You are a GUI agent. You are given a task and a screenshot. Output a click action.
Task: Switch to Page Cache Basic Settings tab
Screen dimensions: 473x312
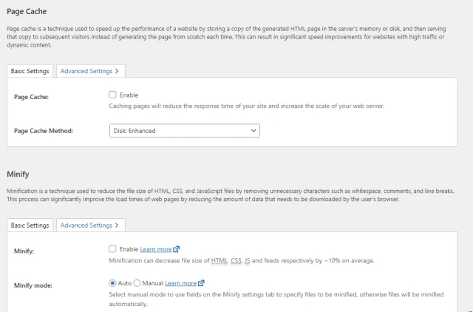30,71
